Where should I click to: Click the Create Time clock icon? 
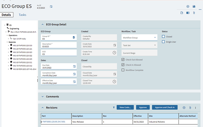coord(114,53)
